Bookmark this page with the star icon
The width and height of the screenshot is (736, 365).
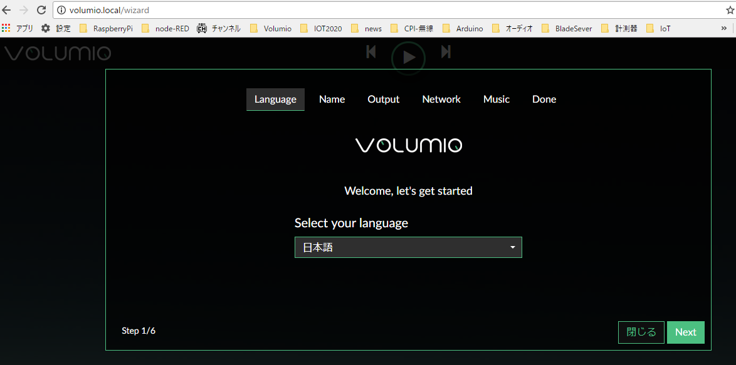tap(730, 10)
